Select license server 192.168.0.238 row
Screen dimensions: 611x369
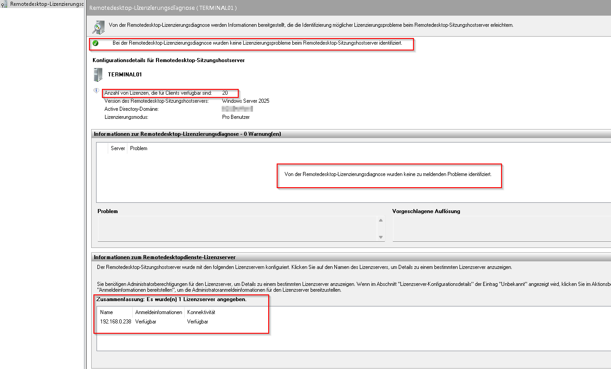[115, 322]
